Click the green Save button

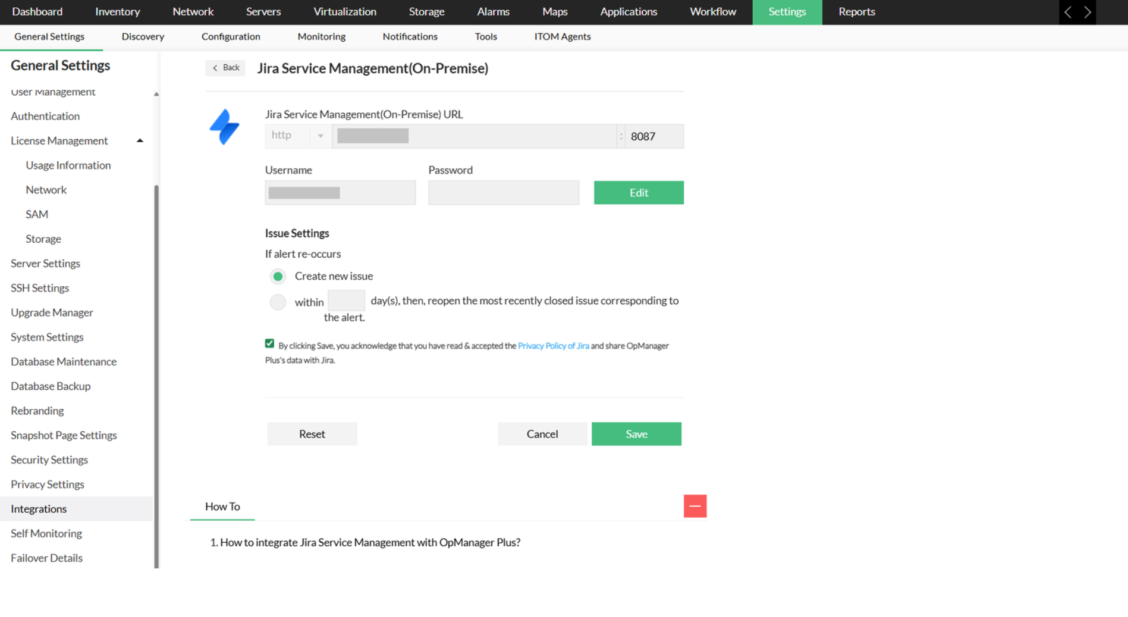(636, 434)
